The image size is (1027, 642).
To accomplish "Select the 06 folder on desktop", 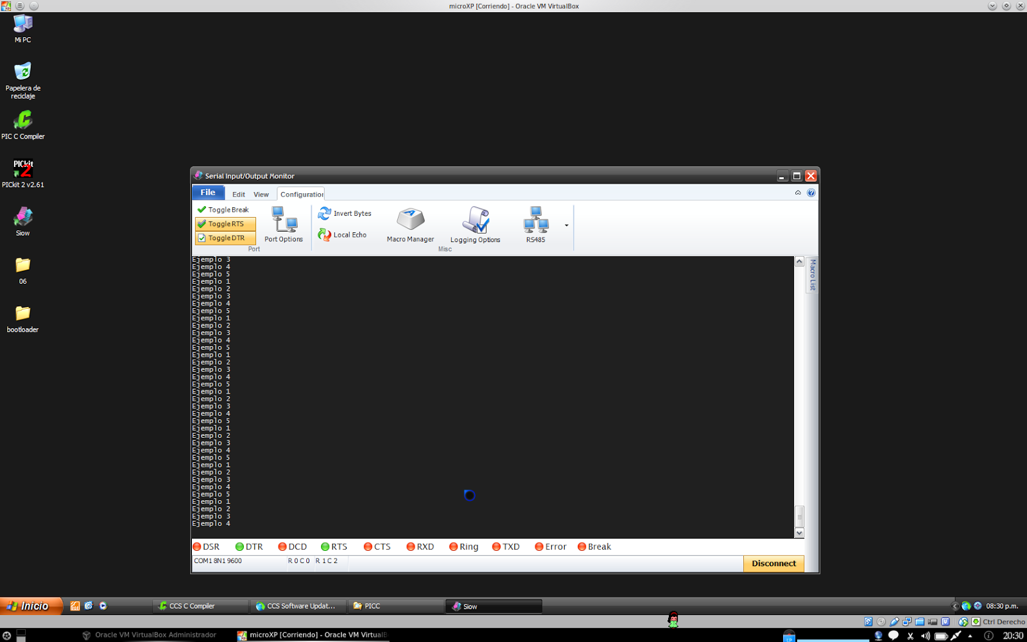I will tap(23, 270).
